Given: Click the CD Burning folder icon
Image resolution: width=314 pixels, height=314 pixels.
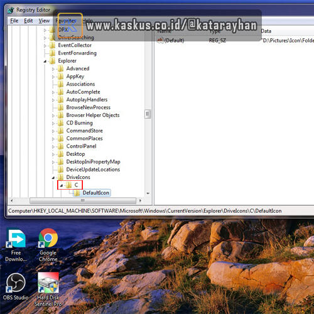Looking at the screenshot, I should [60, 122].
